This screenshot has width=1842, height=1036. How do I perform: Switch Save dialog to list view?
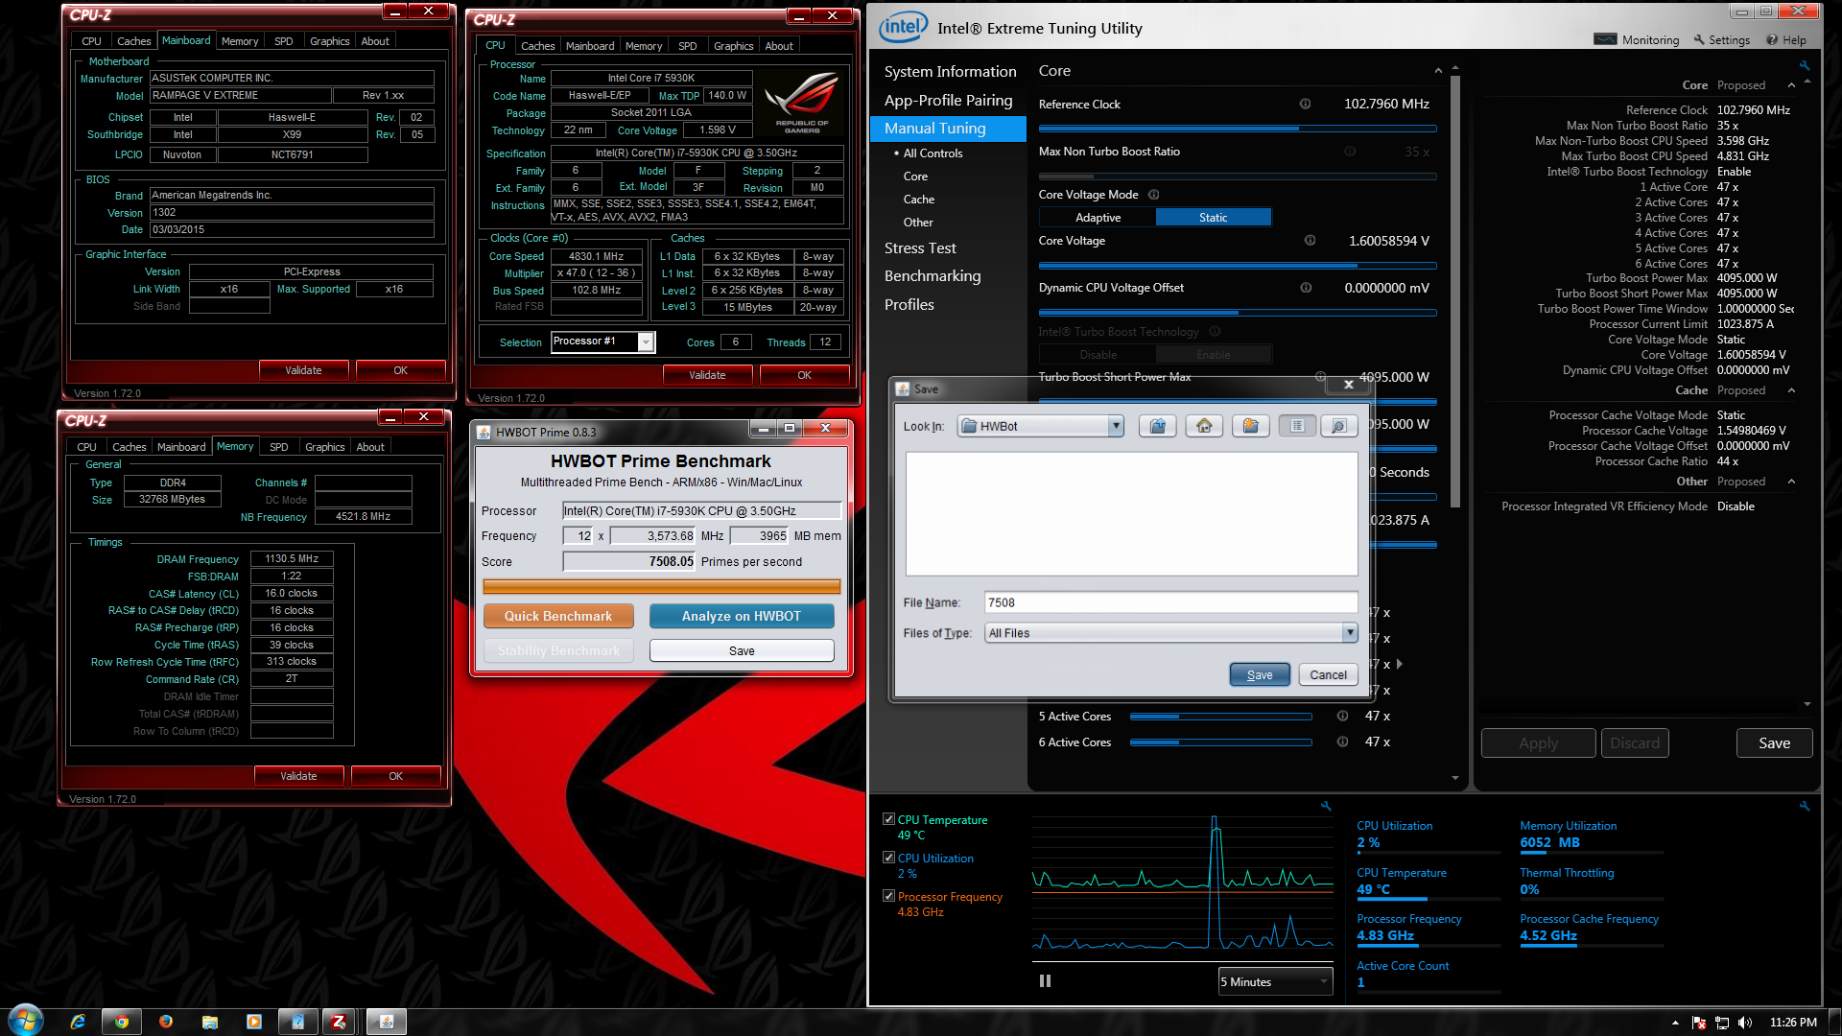(1297, 426)
